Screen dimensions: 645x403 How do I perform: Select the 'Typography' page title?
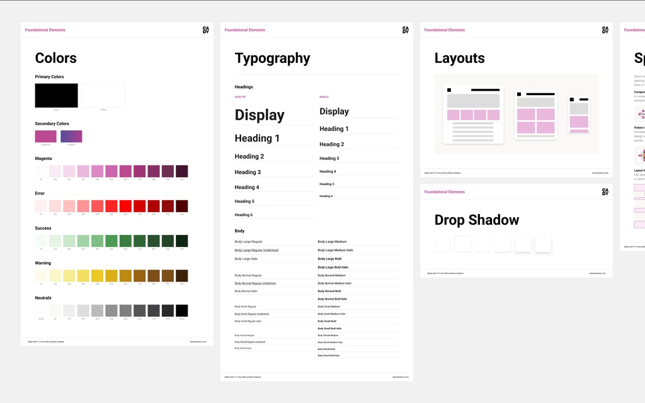272,59
